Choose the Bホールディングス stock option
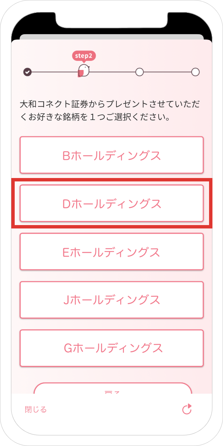Image resolution: width=223 pixels, height=446 pixels. [x=111, y=155]
